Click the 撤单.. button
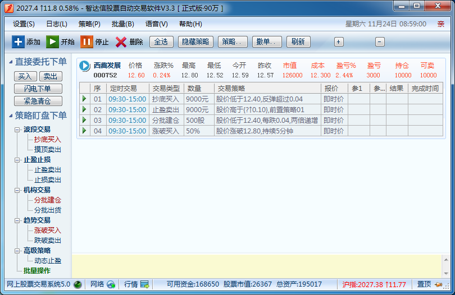Screen dimensions: 455x295 (x=267, y=42)
